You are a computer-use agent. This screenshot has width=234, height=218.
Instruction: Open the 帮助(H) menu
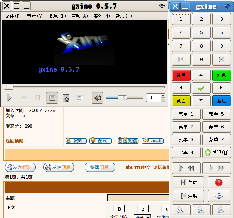[x=124, y=16]
